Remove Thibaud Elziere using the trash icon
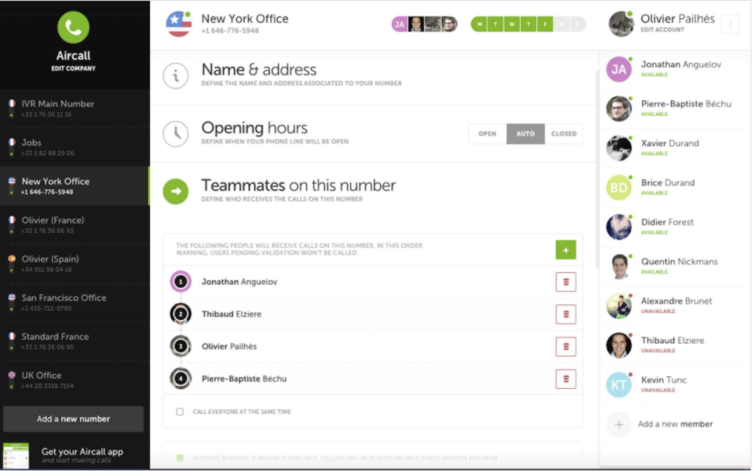Screen dimensions: 753x471 tap(566, 314)
